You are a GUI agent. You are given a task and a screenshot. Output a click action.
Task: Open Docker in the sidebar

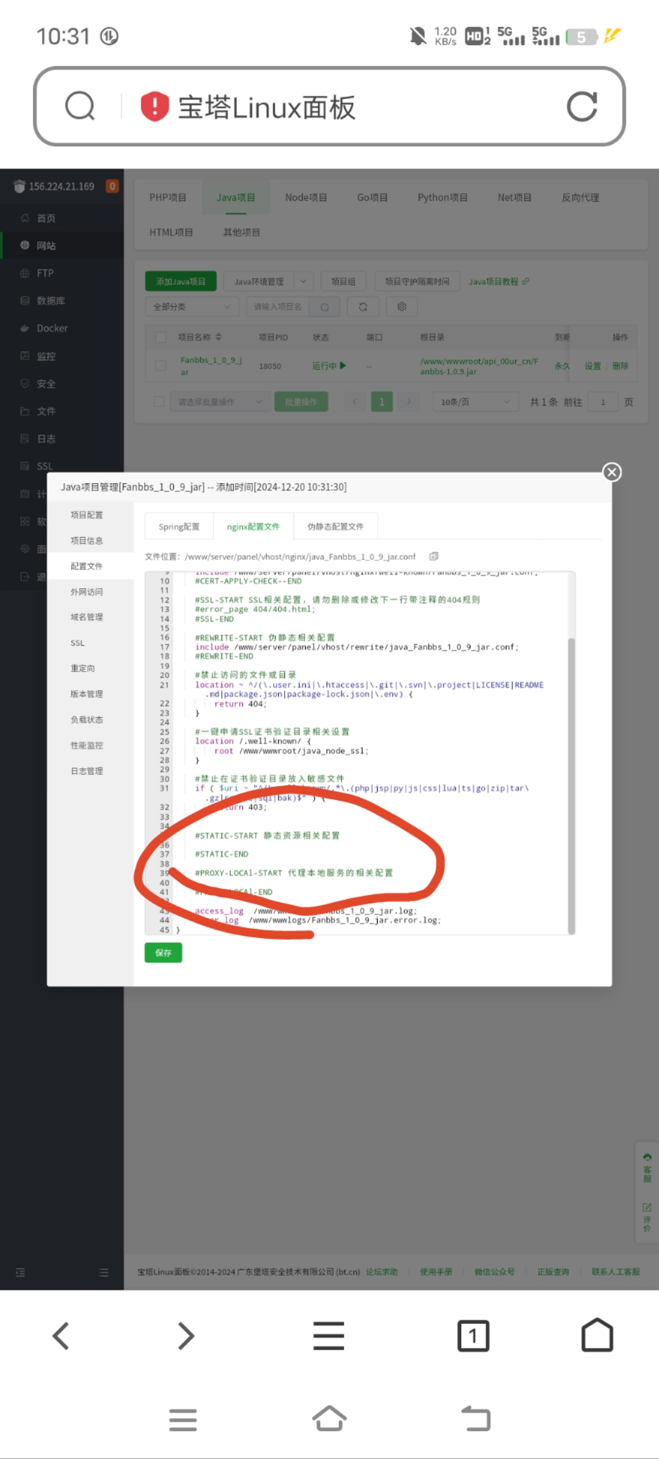[x=52, y=328]
